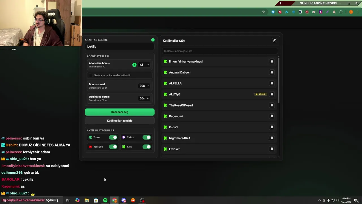The width and height of the screenshot is (362, 204).
Task: Open SoundCloud from the taskbar
Action: coord(133,200)
